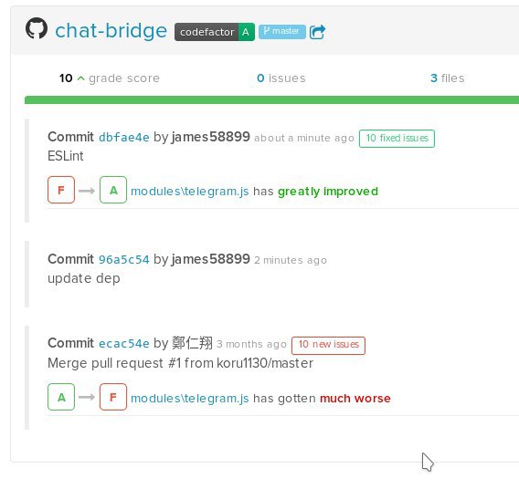Image resolution: width=519 pixels, height=489 pixels.
Task: Open commit 96a5c54 link
Action: pyautogui.click(x=124, y=260)
